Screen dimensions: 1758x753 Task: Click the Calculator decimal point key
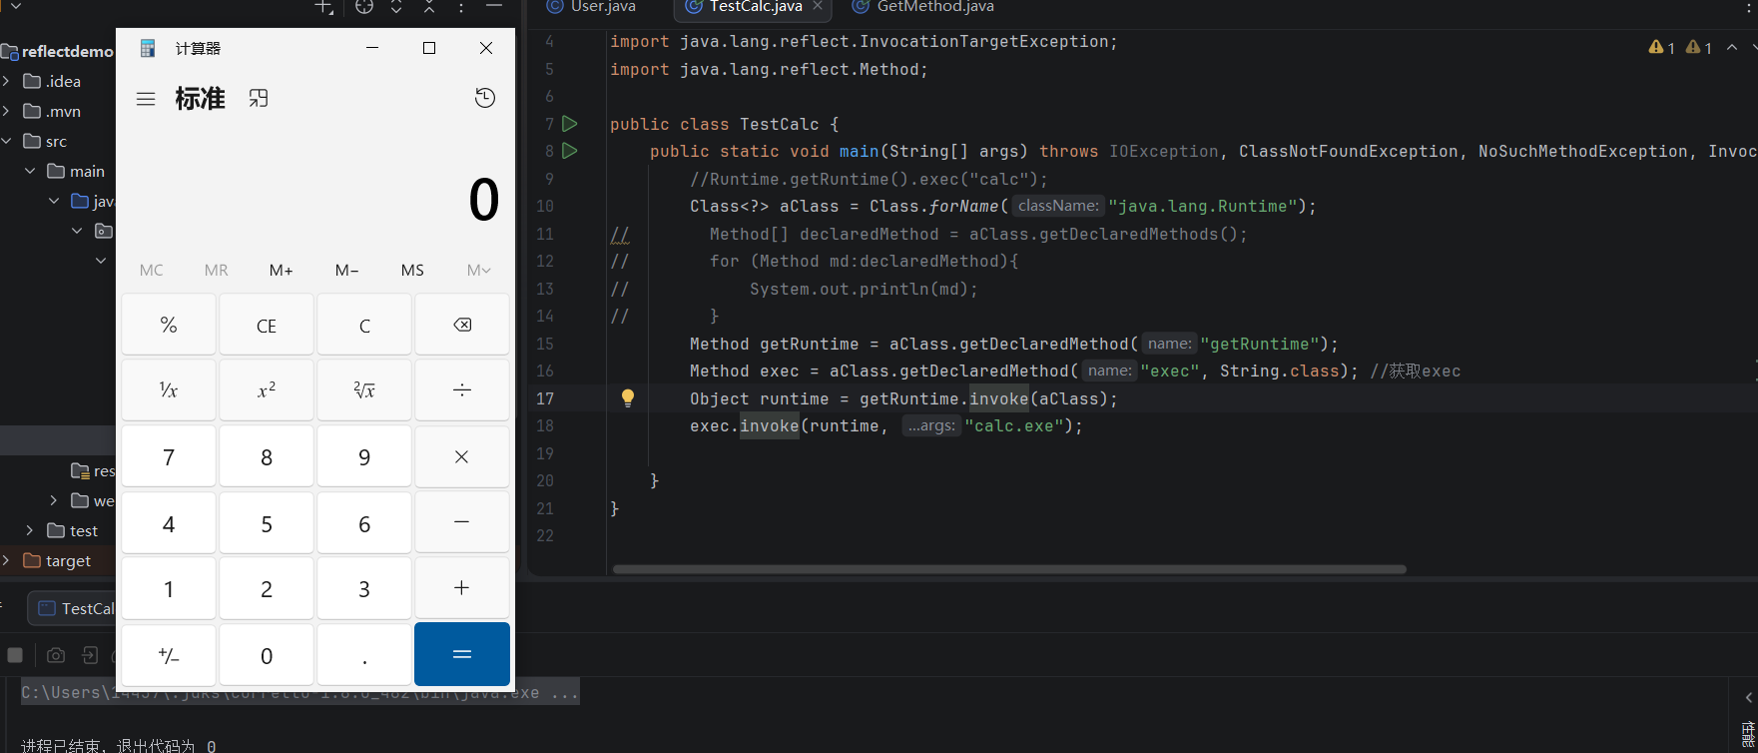pyautogui.click(x=364, y=655)
